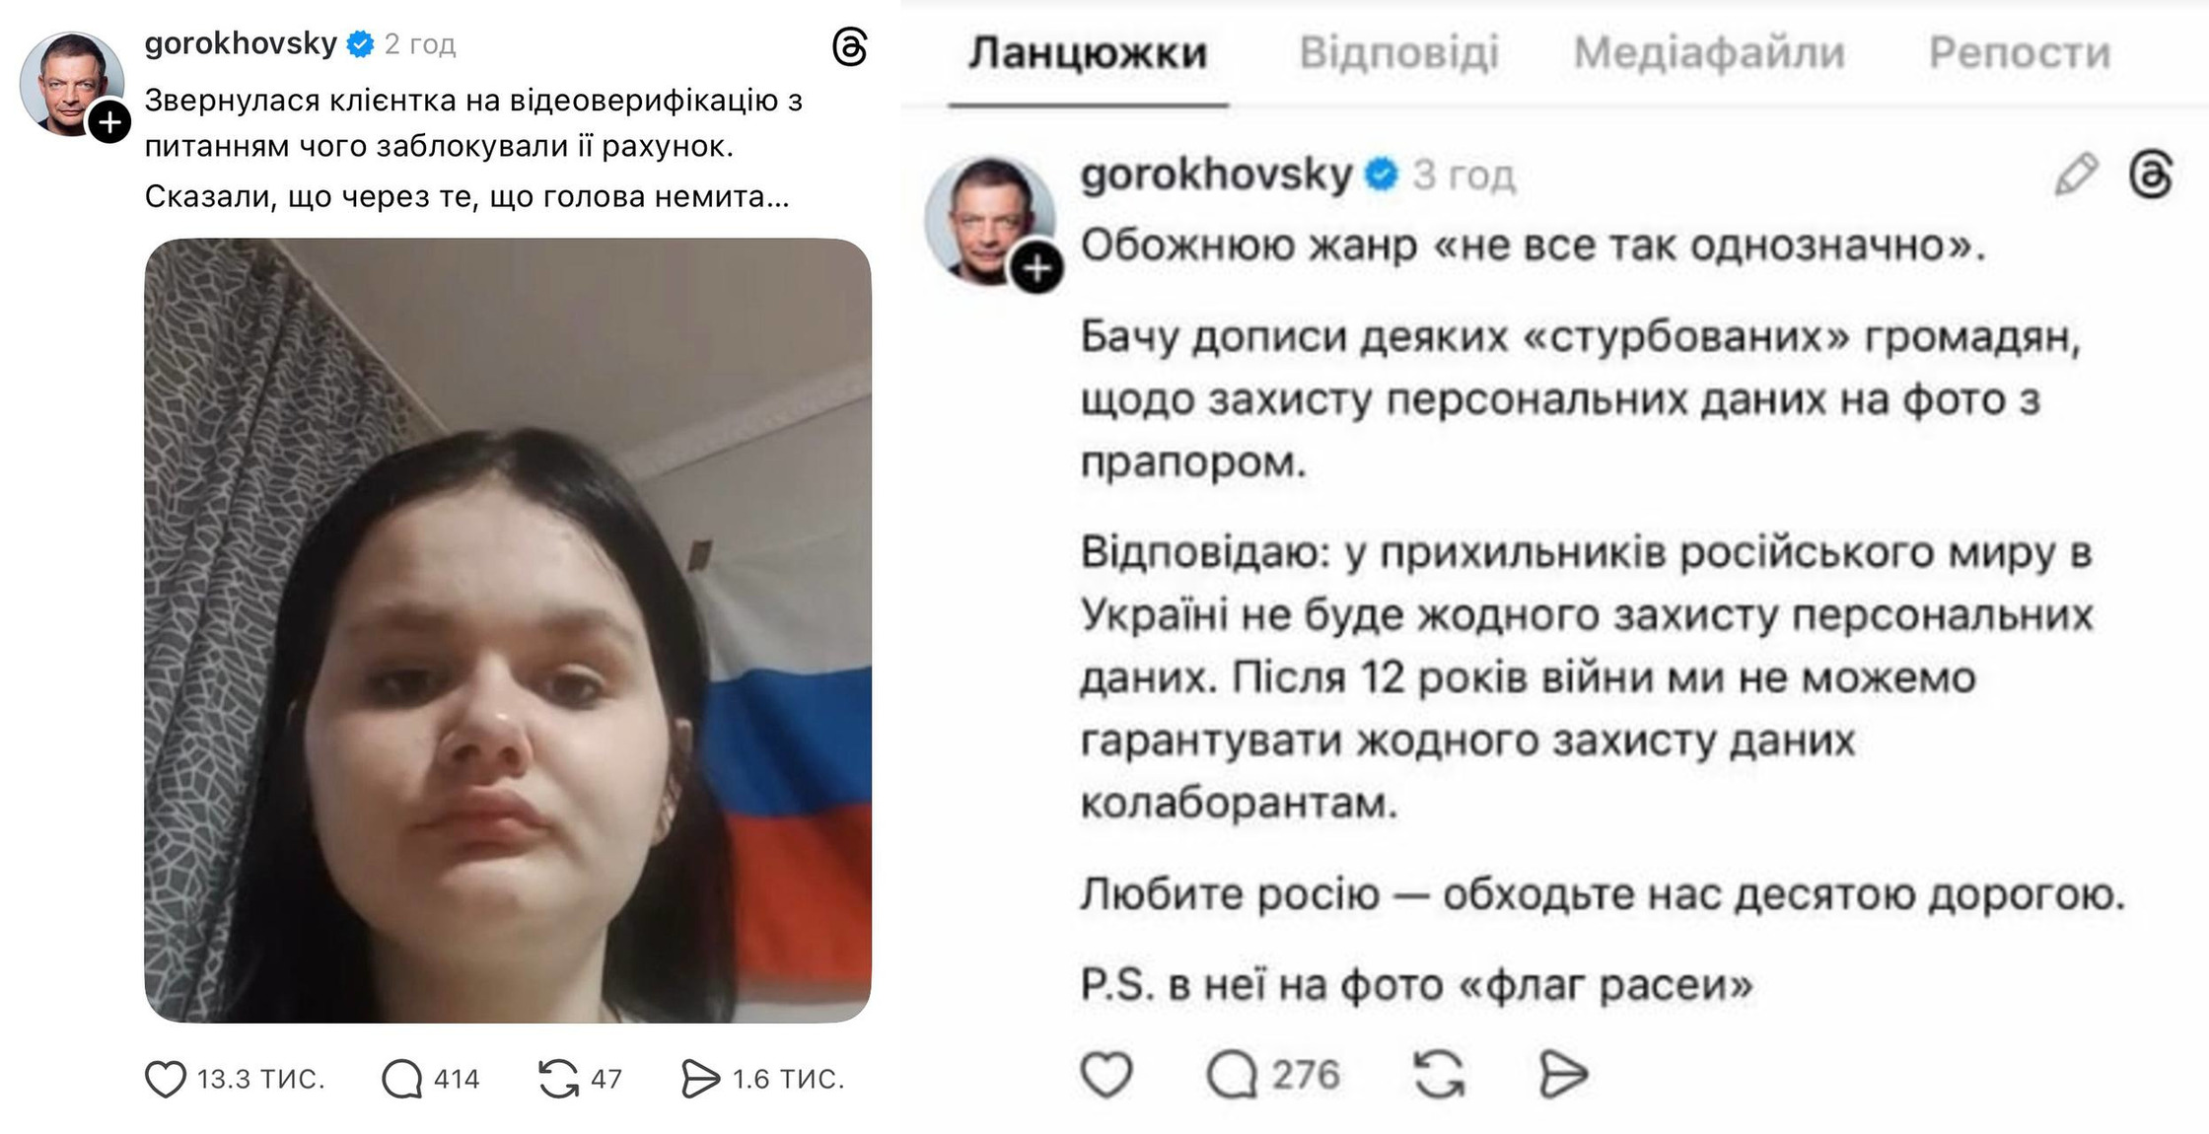Share the left post via paper plane icon
The image size is (2209, 1134).
(x=700, y=1079)
